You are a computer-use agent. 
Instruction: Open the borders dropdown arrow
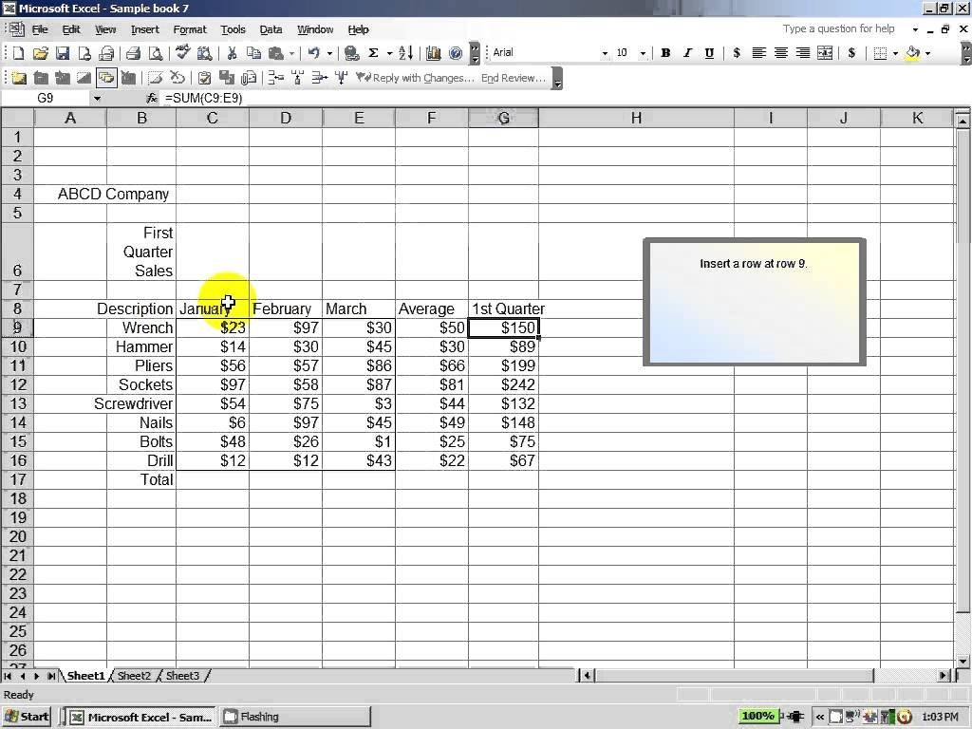(x=895, y=52)
